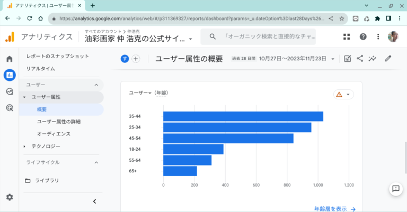The image size is (407, 212).
Task: Click the search box in Analytics
Action: click(x=258, y=37)
